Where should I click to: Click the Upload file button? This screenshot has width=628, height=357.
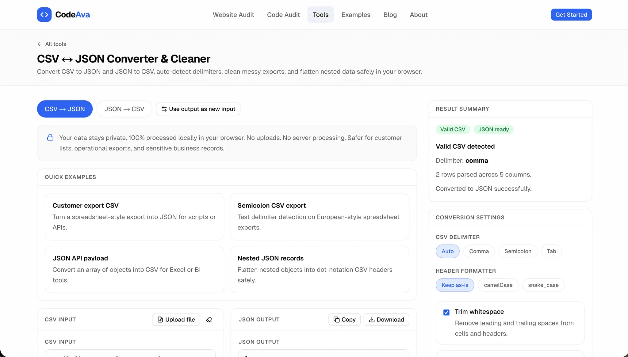[176, 320]
